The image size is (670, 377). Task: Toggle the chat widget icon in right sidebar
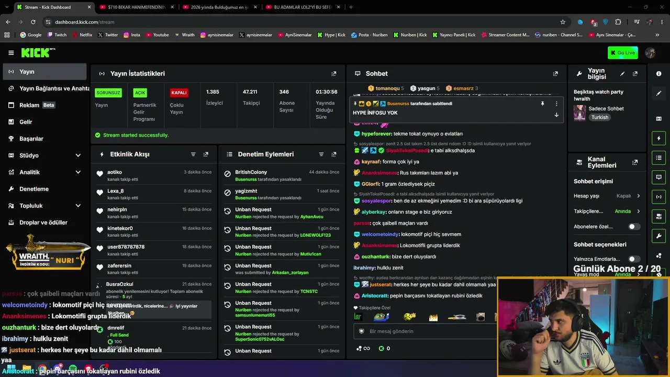tap(658, 177)
